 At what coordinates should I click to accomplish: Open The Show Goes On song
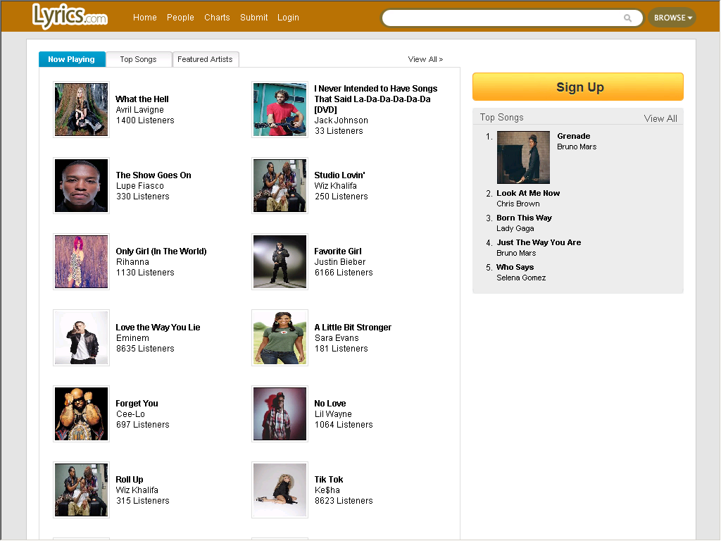coord(153,175)
